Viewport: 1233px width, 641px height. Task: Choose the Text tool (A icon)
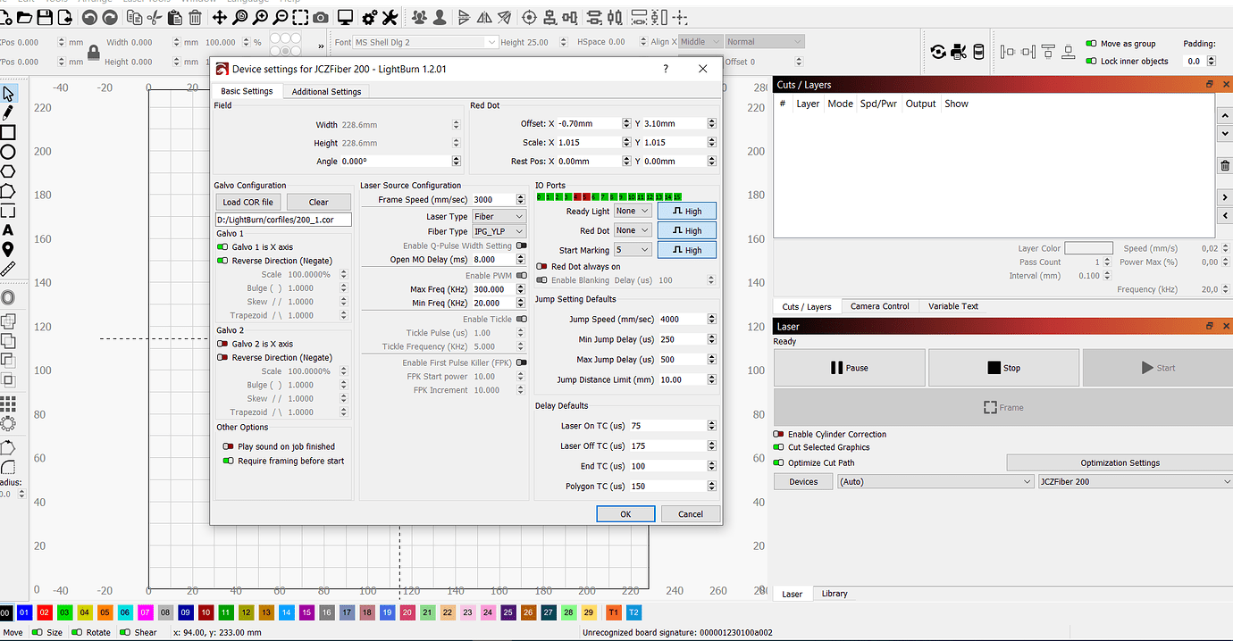coord(8,230)
